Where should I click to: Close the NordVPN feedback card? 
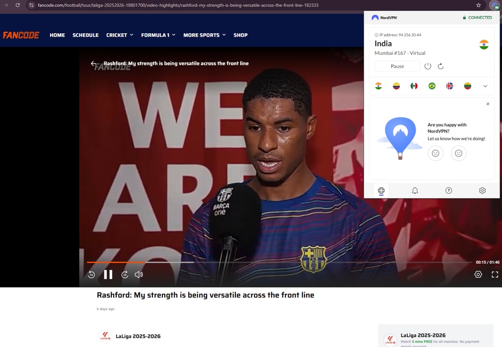pos(488,104)
